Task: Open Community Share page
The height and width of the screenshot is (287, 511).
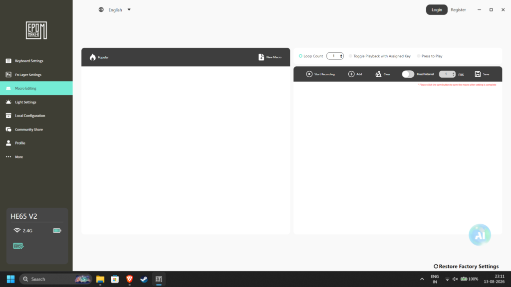Action: tap(36, 129)
